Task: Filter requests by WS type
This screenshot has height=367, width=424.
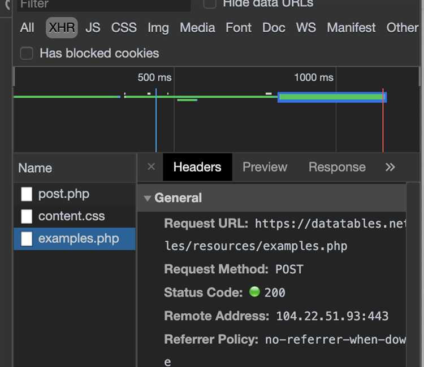Action: (x=306, y=28)
